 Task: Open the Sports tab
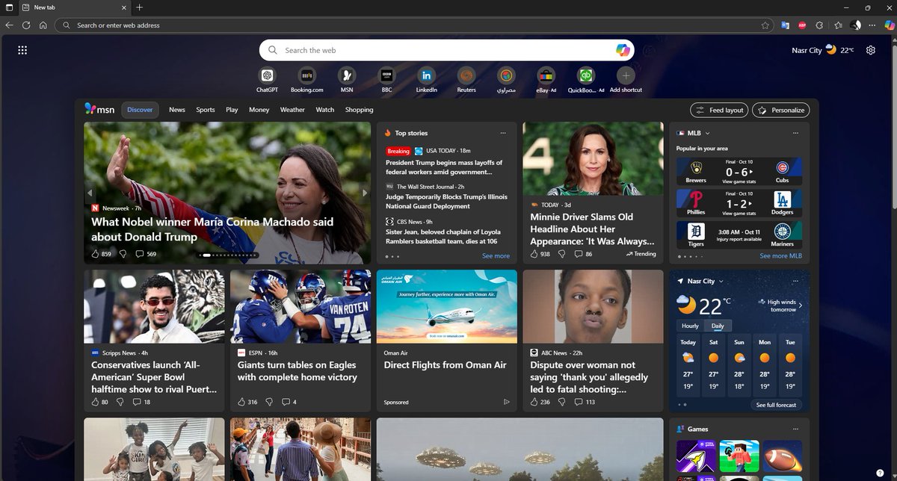(206, 110)
